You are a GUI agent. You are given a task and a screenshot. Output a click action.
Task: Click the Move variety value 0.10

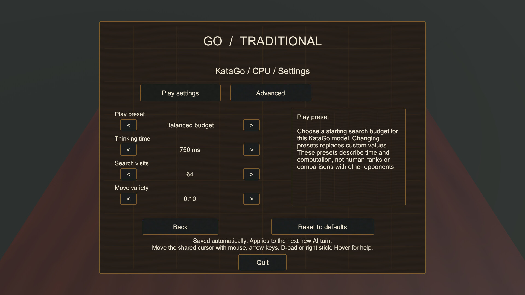(190, 199)
